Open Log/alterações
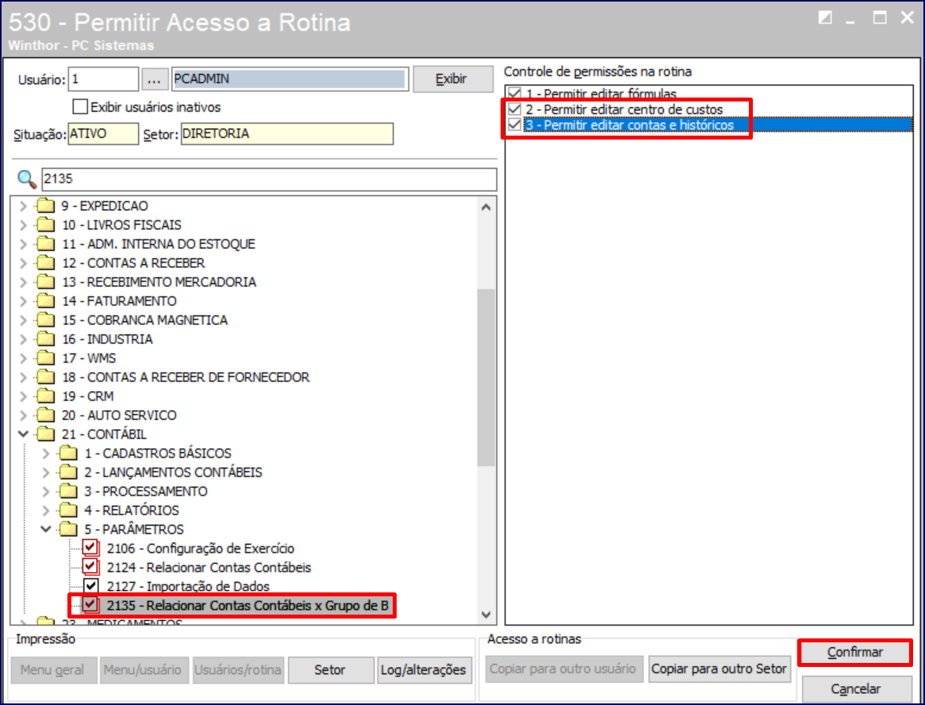Image resolution: width=925 pixels, height=705 pixels. (424, 669)
